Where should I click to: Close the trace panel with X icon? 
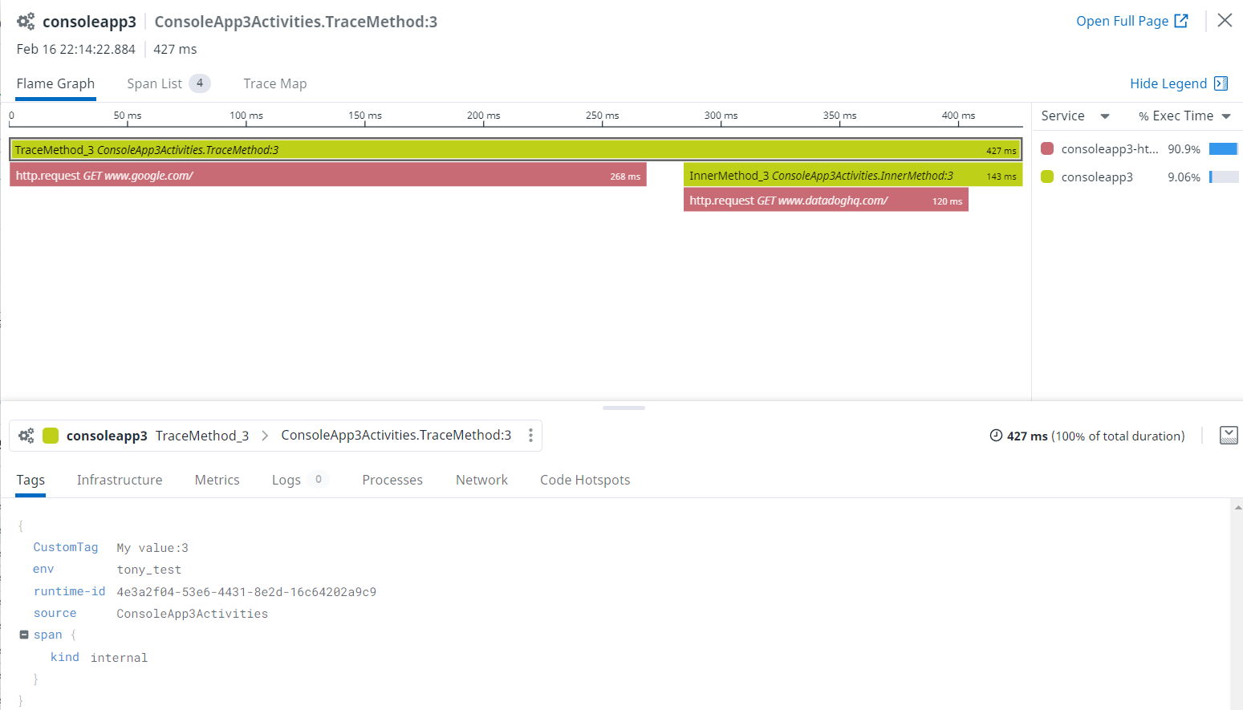(x=1225, y=20)
